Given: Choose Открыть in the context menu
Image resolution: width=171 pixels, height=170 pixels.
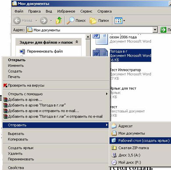Looking at the screenshot, I should (x=56, y=60).
